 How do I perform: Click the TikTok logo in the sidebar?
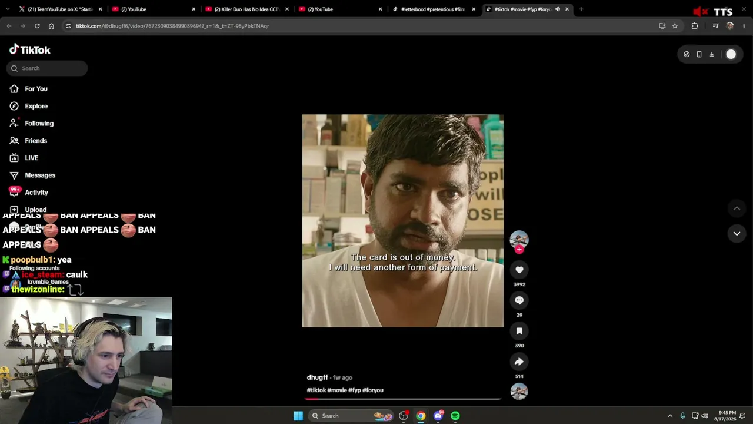click(x=30, y=49)
